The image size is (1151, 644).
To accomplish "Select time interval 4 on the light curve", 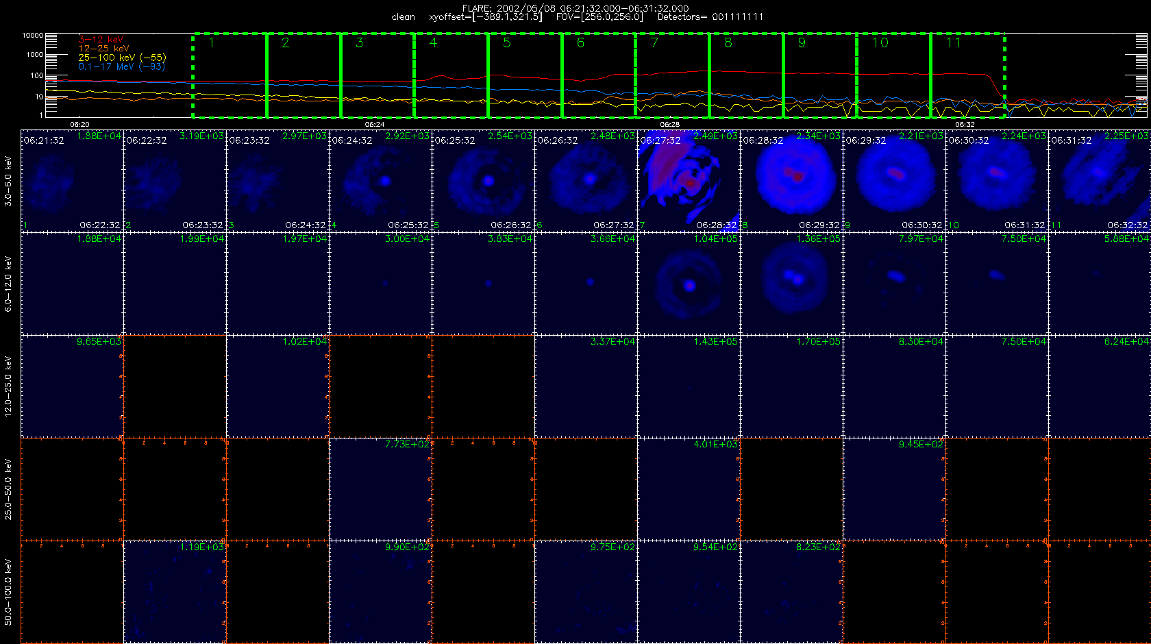I will [451, 75].
